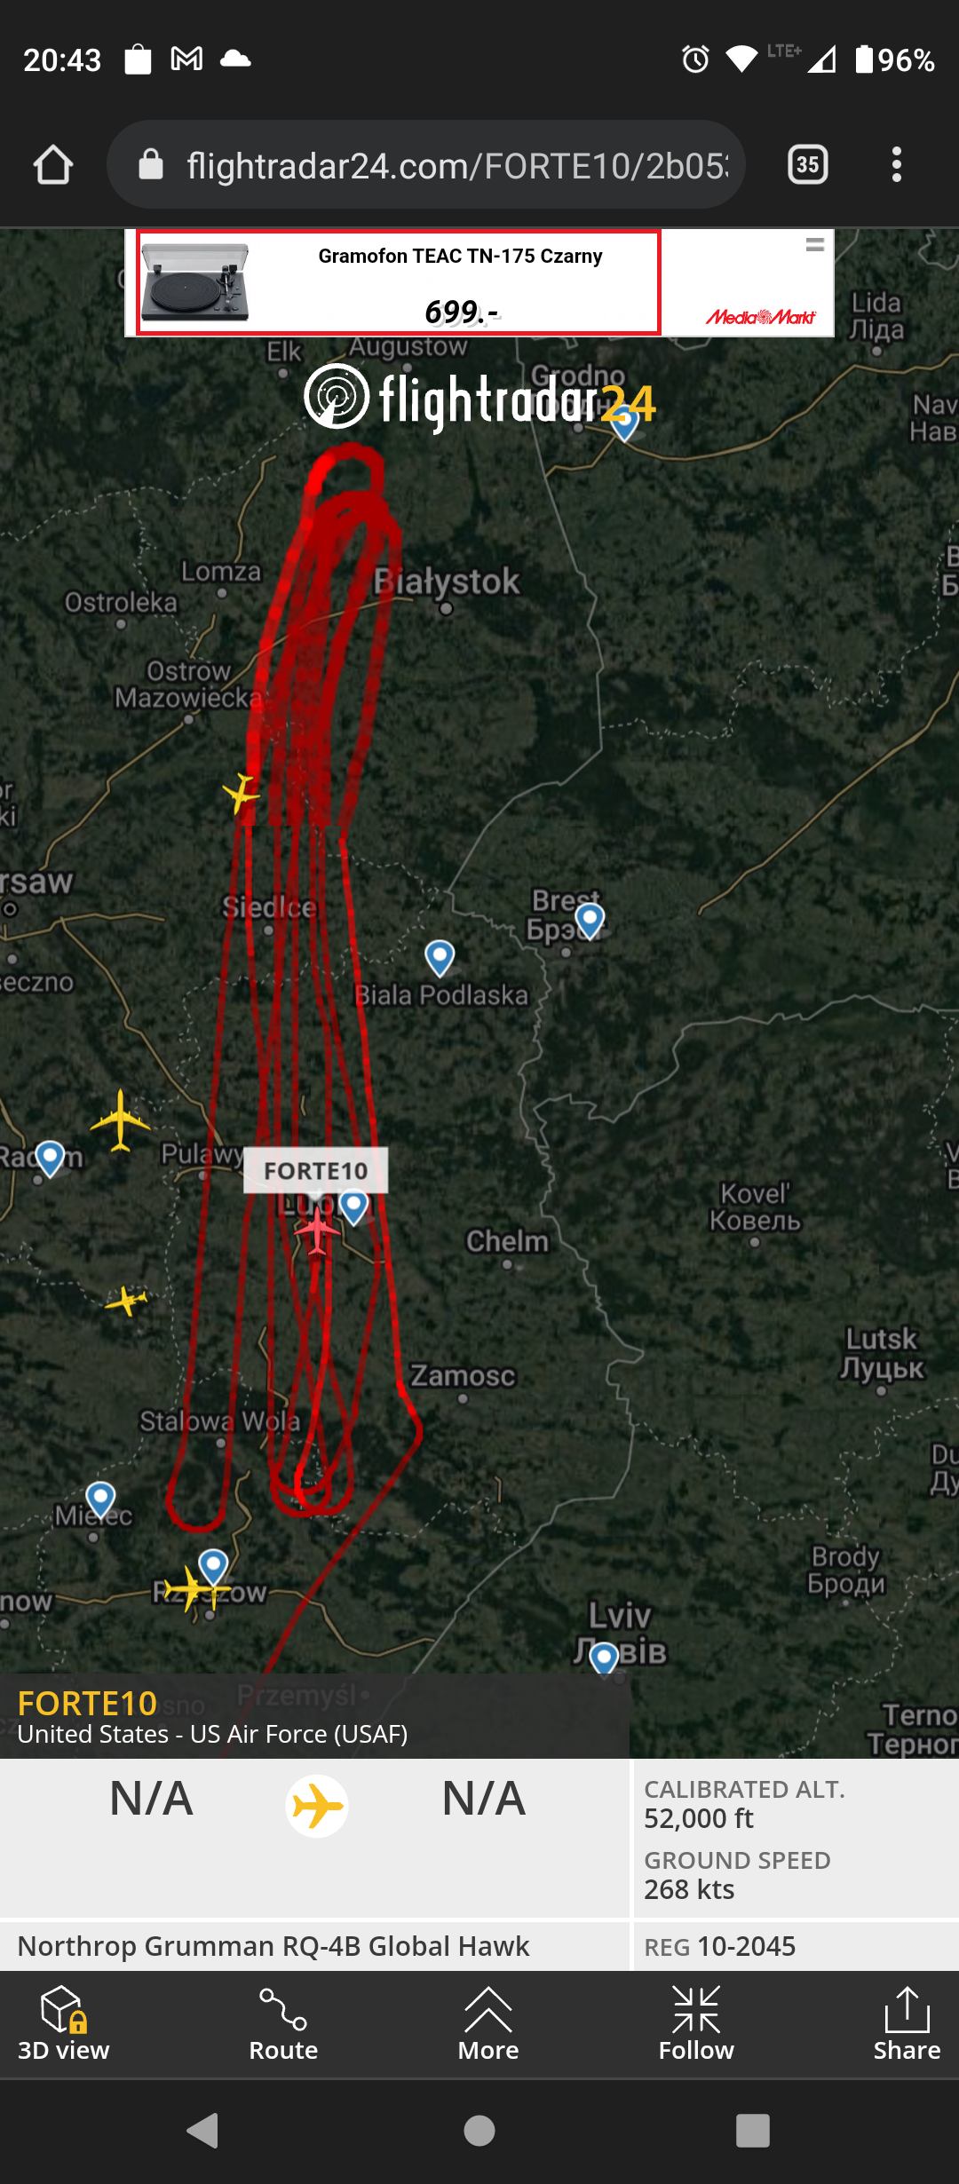959x2184 pixels.
Task: Select yellow aircraft near Rzeszow
Action: 194,1588
